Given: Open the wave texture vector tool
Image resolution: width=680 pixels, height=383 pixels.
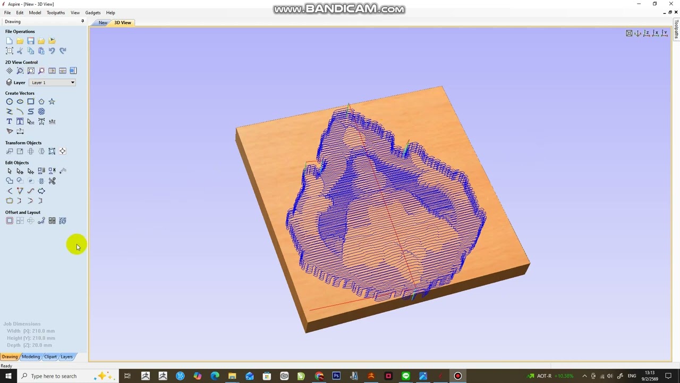Looking at the screenshot, I should pyautogui.click(x=41, y=112).
